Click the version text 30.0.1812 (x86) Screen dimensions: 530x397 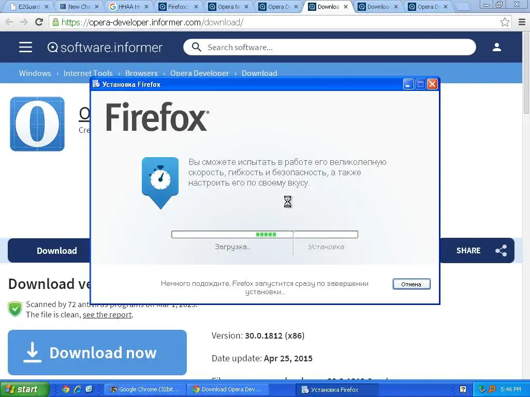274,335
